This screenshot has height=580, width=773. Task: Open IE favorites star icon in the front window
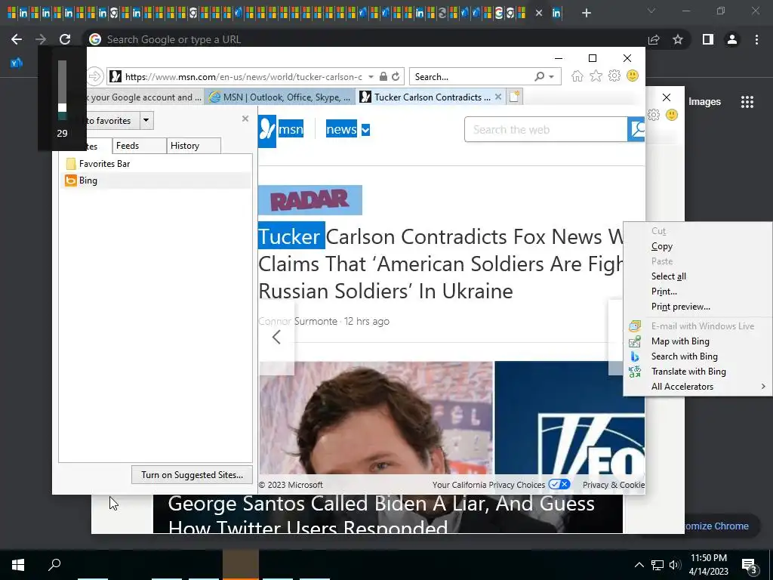tap(596, 76)
